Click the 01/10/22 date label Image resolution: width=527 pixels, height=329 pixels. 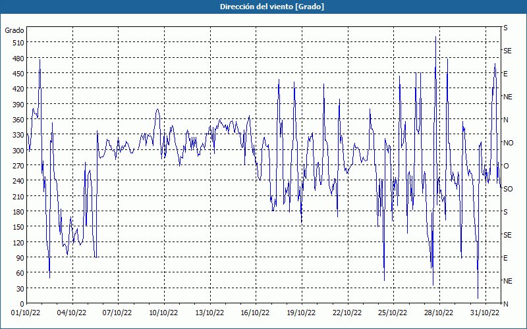(26, 313)
